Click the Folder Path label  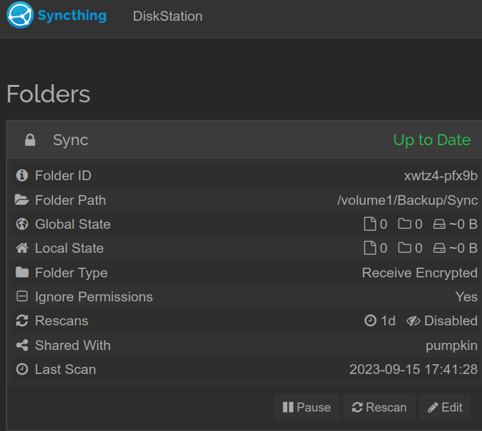[x=71, y=200]
